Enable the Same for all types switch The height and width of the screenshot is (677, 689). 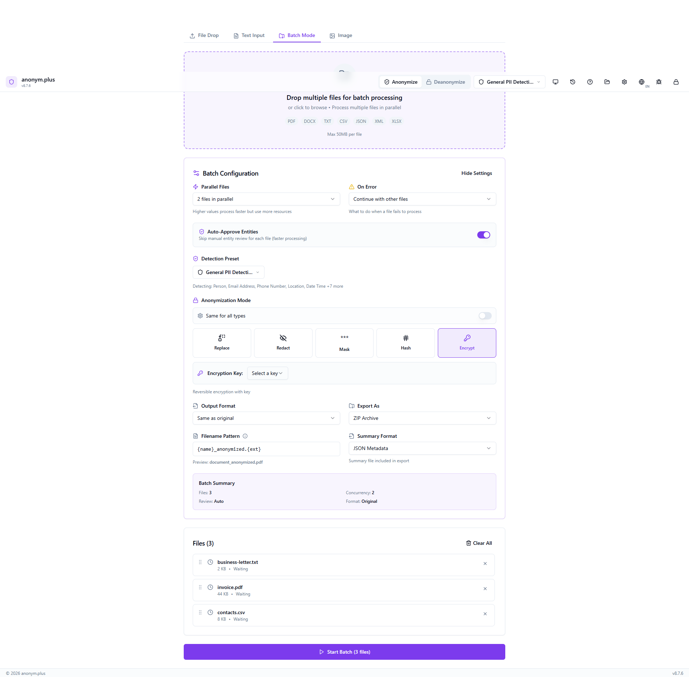coord(485,316)
